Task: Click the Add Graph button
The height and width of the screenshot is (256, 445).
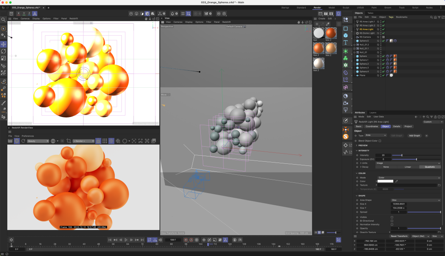Action: point(414,136)
